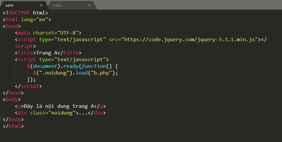This screenshot has height=142, width=282.
Task: Click the closing html tag
Action: tap(13, 126)
